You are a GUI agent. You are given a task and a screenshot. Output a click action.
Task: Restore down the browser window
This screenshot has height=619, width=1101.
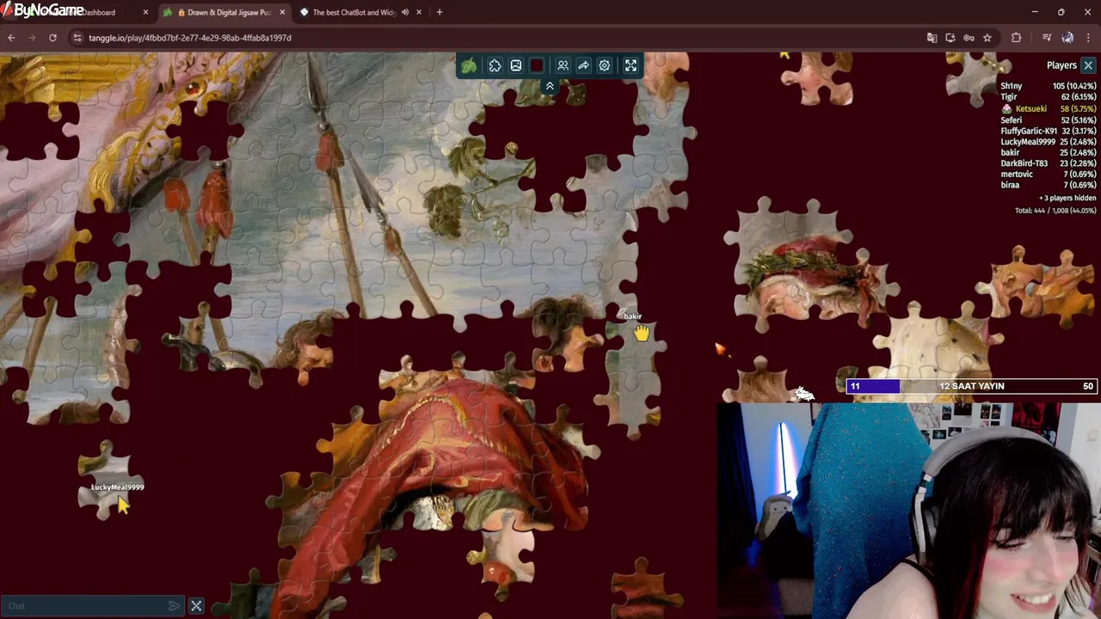tap(1061, 12)
